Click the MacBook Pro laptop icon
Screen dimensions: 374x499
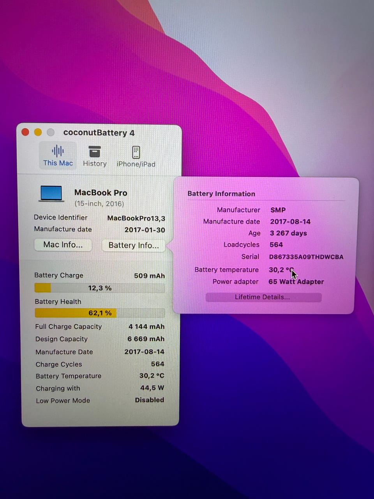(x=51, y=194)
